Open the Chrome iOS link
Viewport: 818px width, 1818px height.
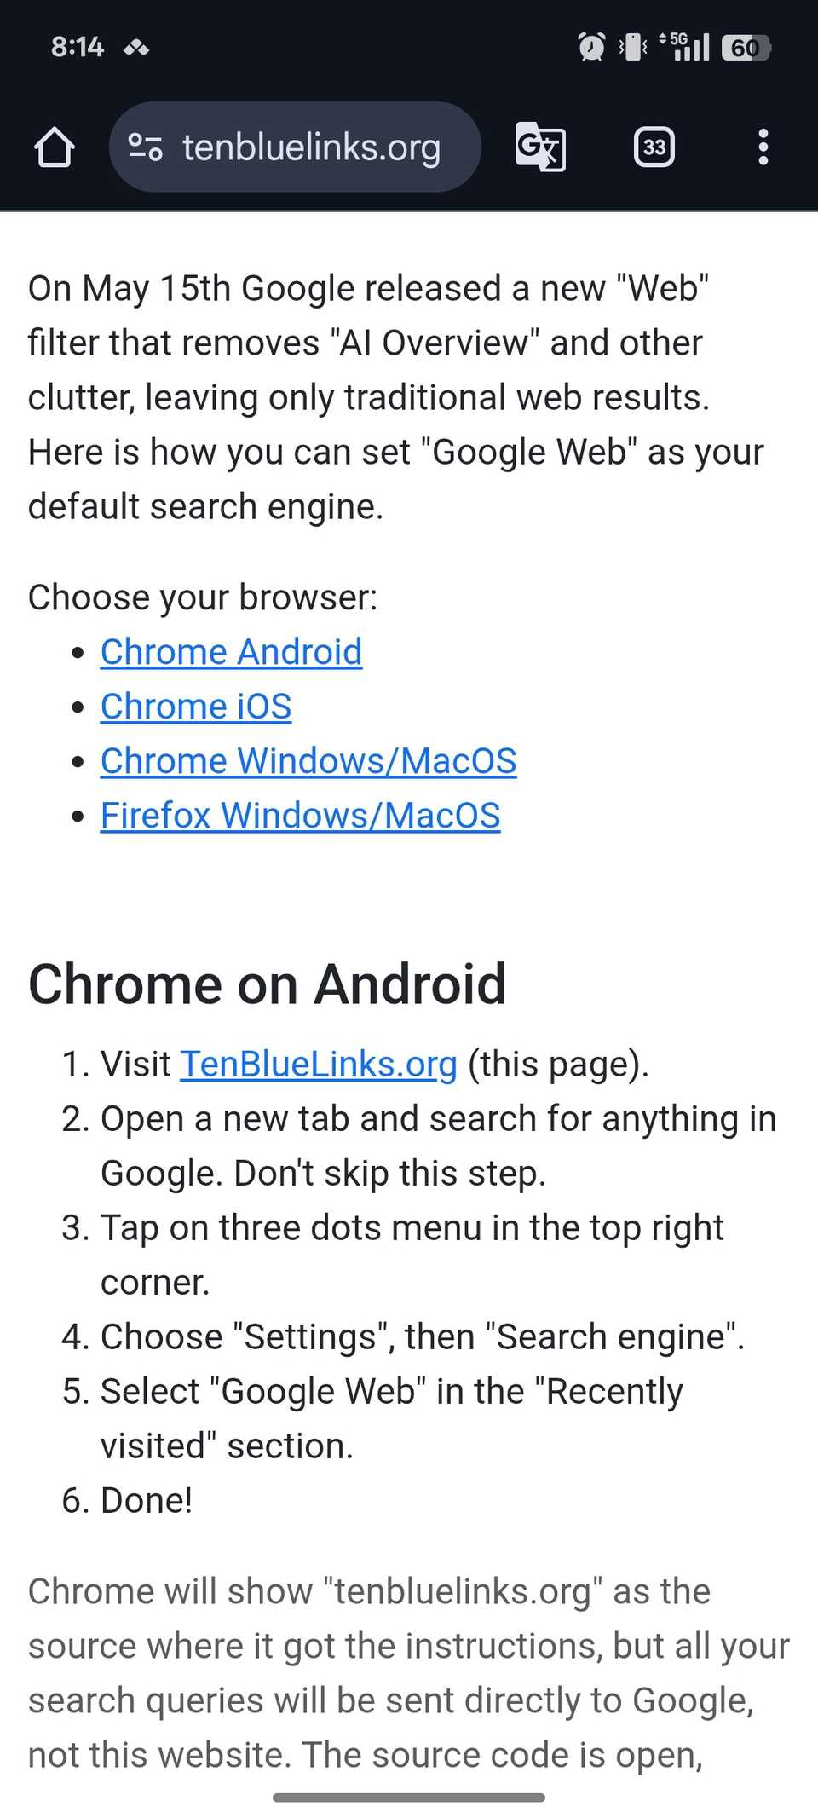click(195, 706)
